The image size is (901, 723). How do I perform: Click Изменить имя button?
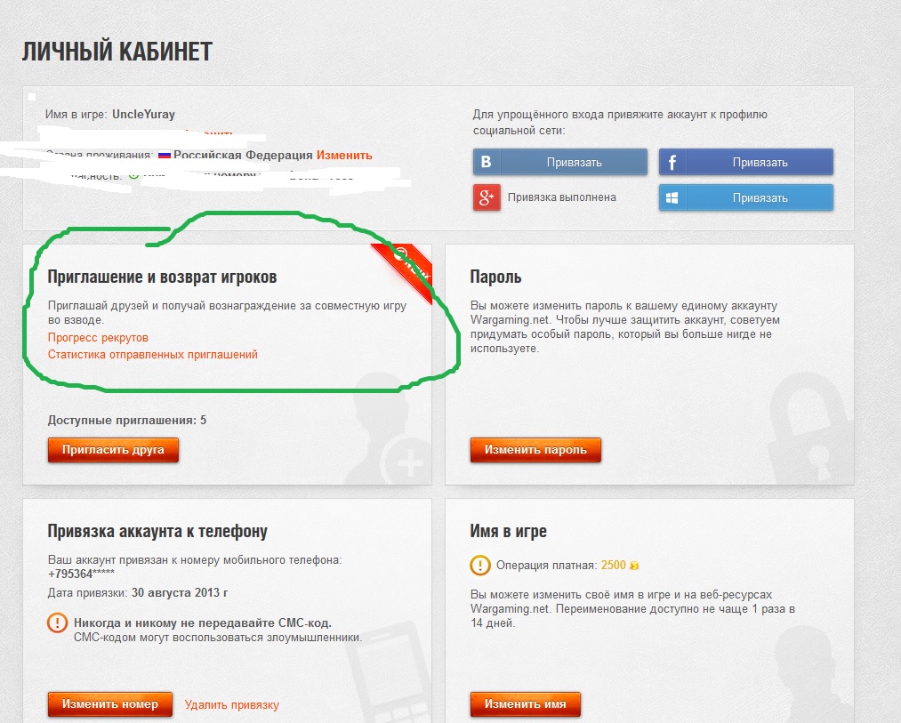coord(525,704)
